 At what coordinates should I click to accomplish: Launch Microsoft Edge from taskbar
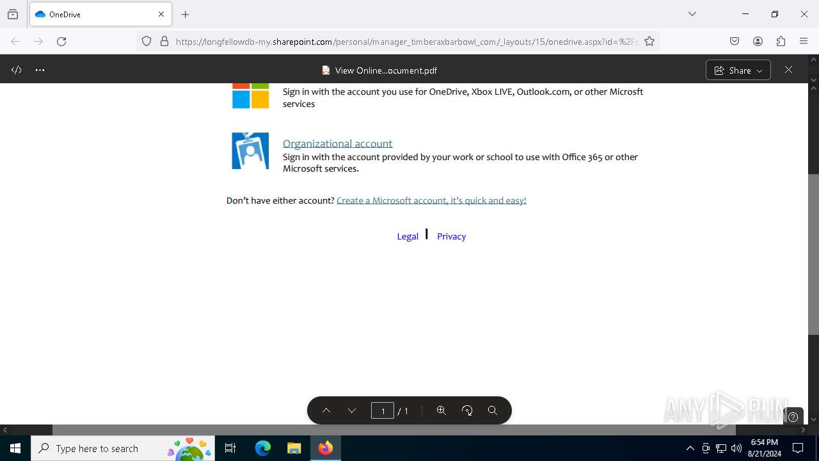click(x=263, y=448)
